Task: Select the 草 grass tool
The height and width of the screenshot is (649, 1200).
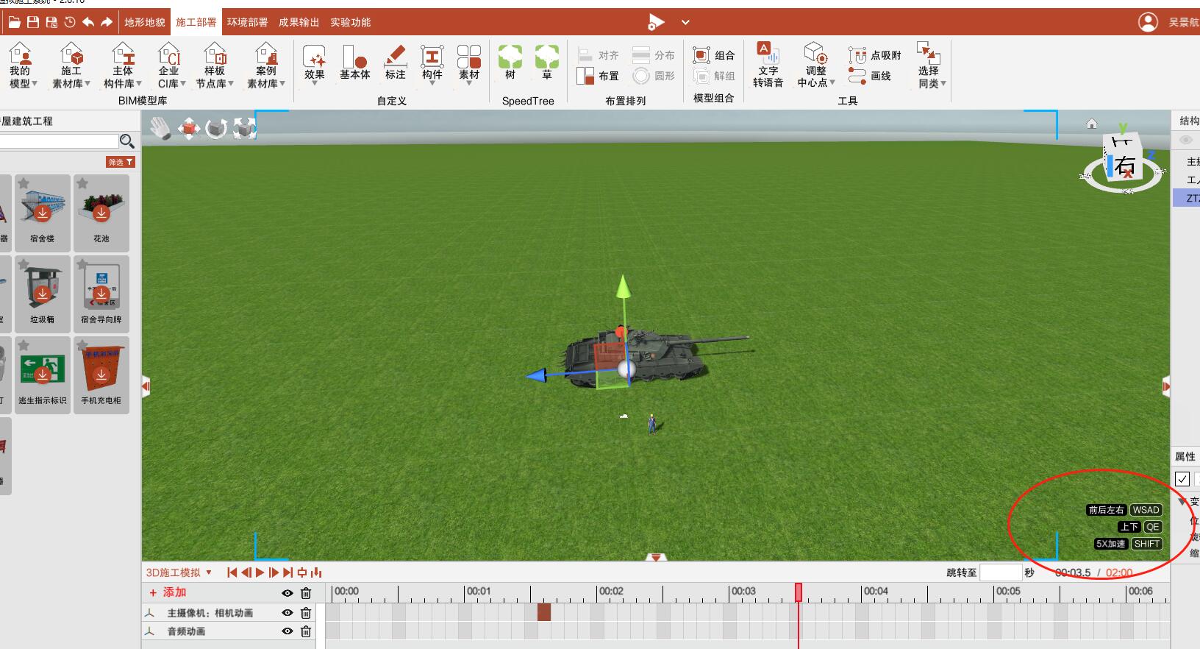Action: 547,63
